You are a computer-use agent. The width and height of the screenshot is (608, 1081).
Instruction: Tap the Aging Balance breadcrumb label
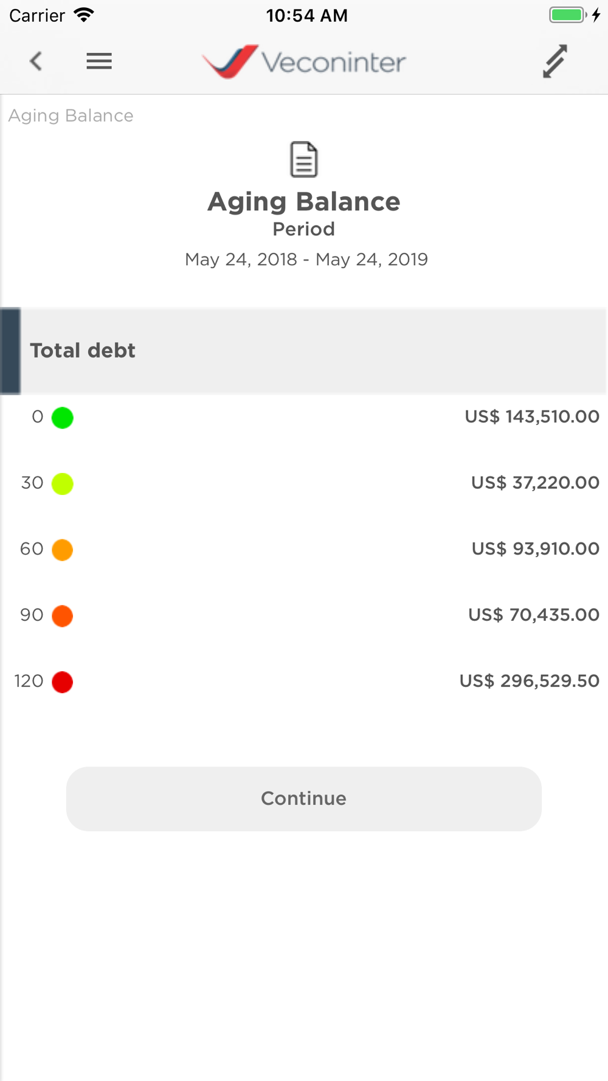point(71,116)
